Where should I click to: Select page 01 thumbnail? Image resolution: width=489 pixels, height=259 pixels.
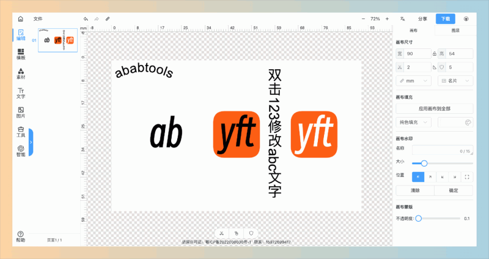click(x=57, y=40)
